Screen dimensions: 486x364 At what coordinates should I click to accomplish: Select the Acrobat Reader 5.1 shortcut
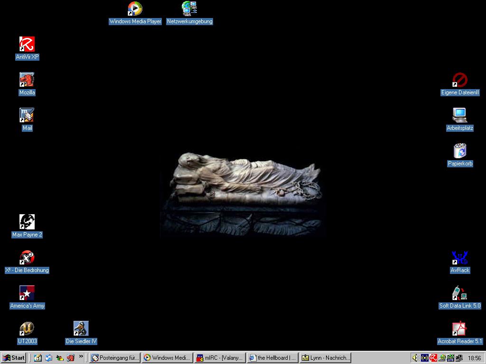click(460, 329)
